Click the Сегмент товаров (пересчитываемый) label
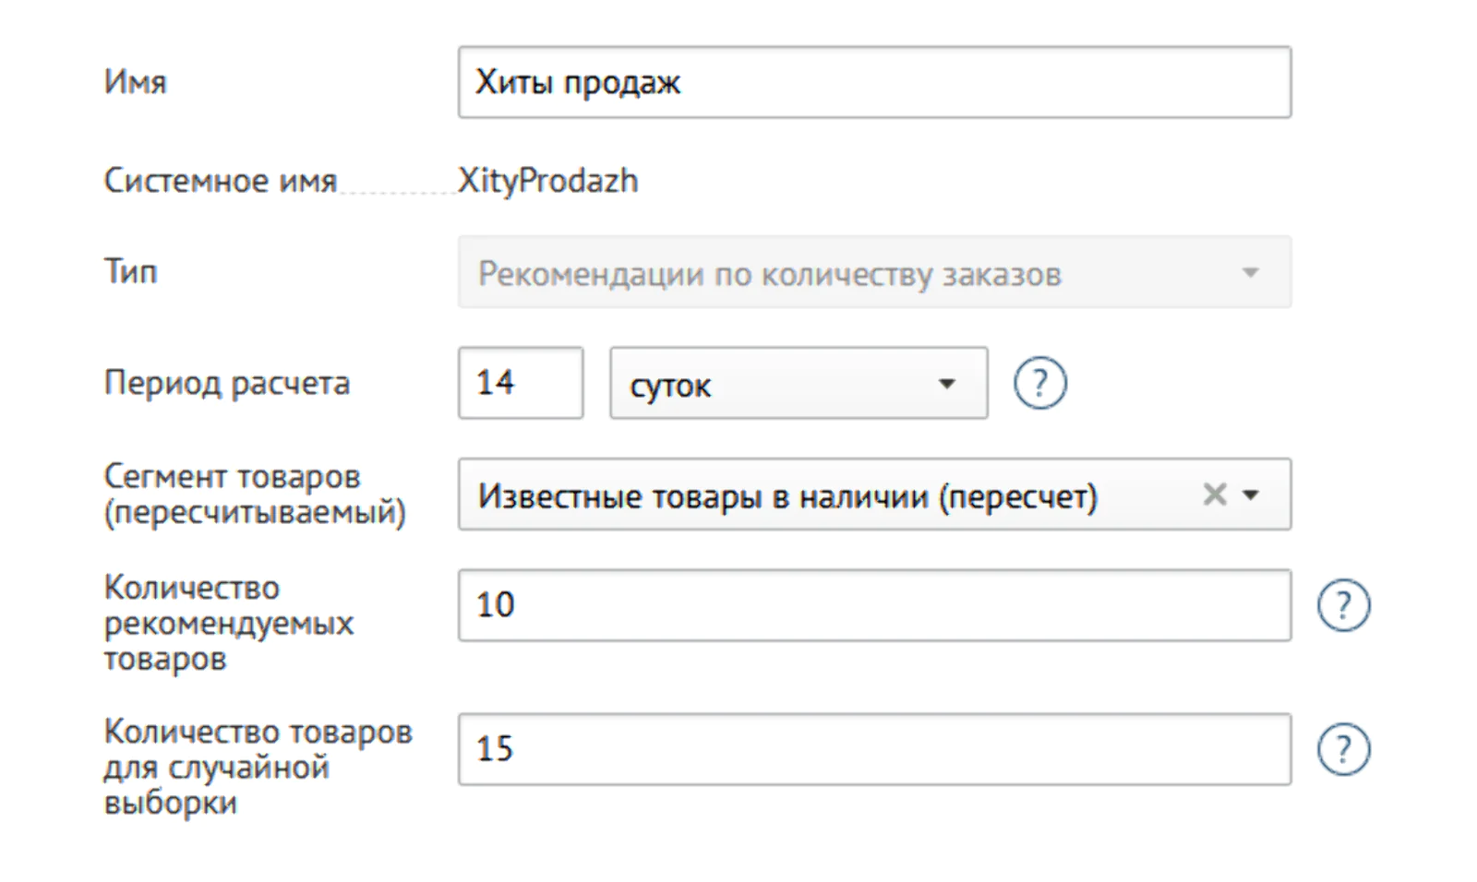 coord(255,494)
